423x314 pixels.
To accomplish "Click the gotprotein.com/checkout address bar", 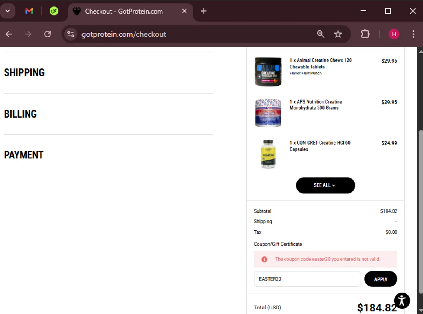I will click(124, 34).
